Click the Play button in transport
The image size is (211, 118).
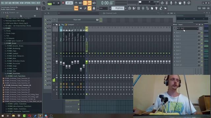tap(54, 3)
